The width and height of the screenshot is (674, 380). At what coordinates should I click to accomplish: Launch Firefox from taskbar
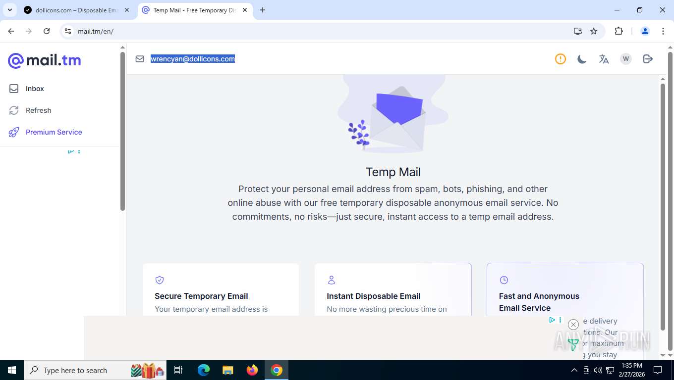pos(252,370)
